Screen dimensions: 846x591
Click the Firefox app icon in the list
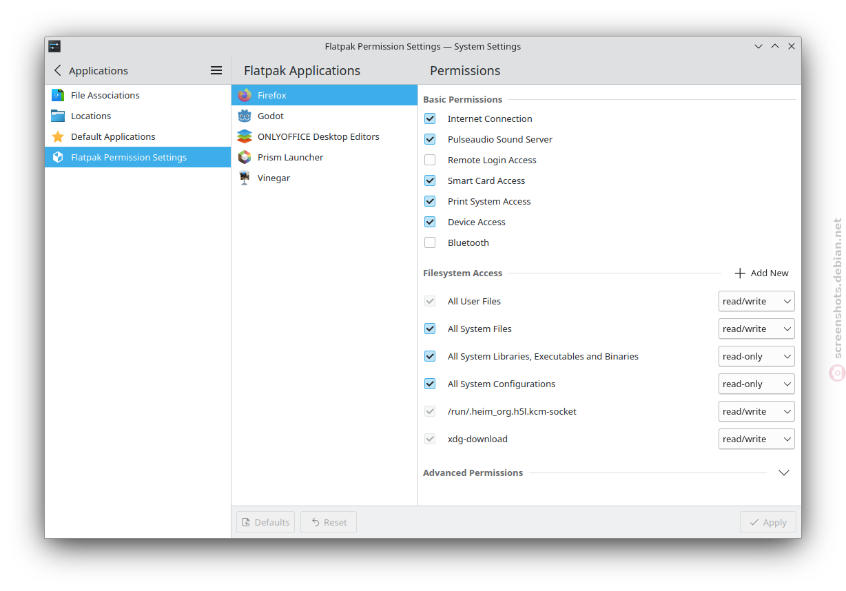click(x=245, y=95)
